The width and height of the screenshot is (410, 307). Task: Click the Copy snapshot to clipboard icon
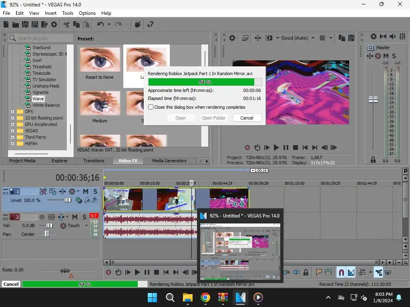(x=342, y=38)
